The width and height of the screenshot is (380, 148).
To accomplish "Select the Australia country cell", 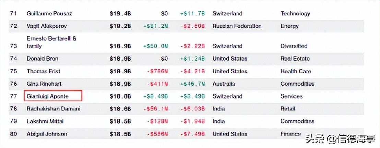I will click(x=224, y=84).
